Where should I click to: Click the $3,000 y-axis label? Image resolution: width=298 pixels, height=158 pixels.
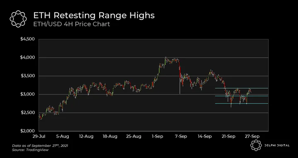27,94
